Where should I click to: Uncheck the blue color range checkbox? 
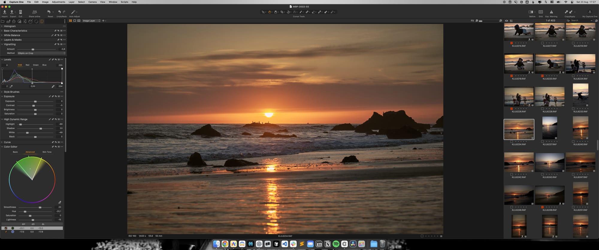tap(6, 232)
